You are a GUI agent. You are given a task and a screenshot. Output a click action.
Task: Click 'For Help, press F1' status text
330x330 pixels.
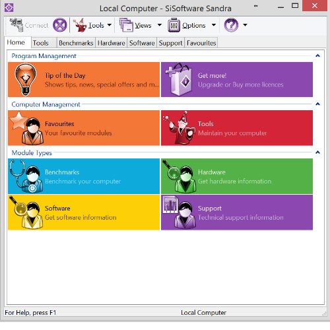(30, 313)
